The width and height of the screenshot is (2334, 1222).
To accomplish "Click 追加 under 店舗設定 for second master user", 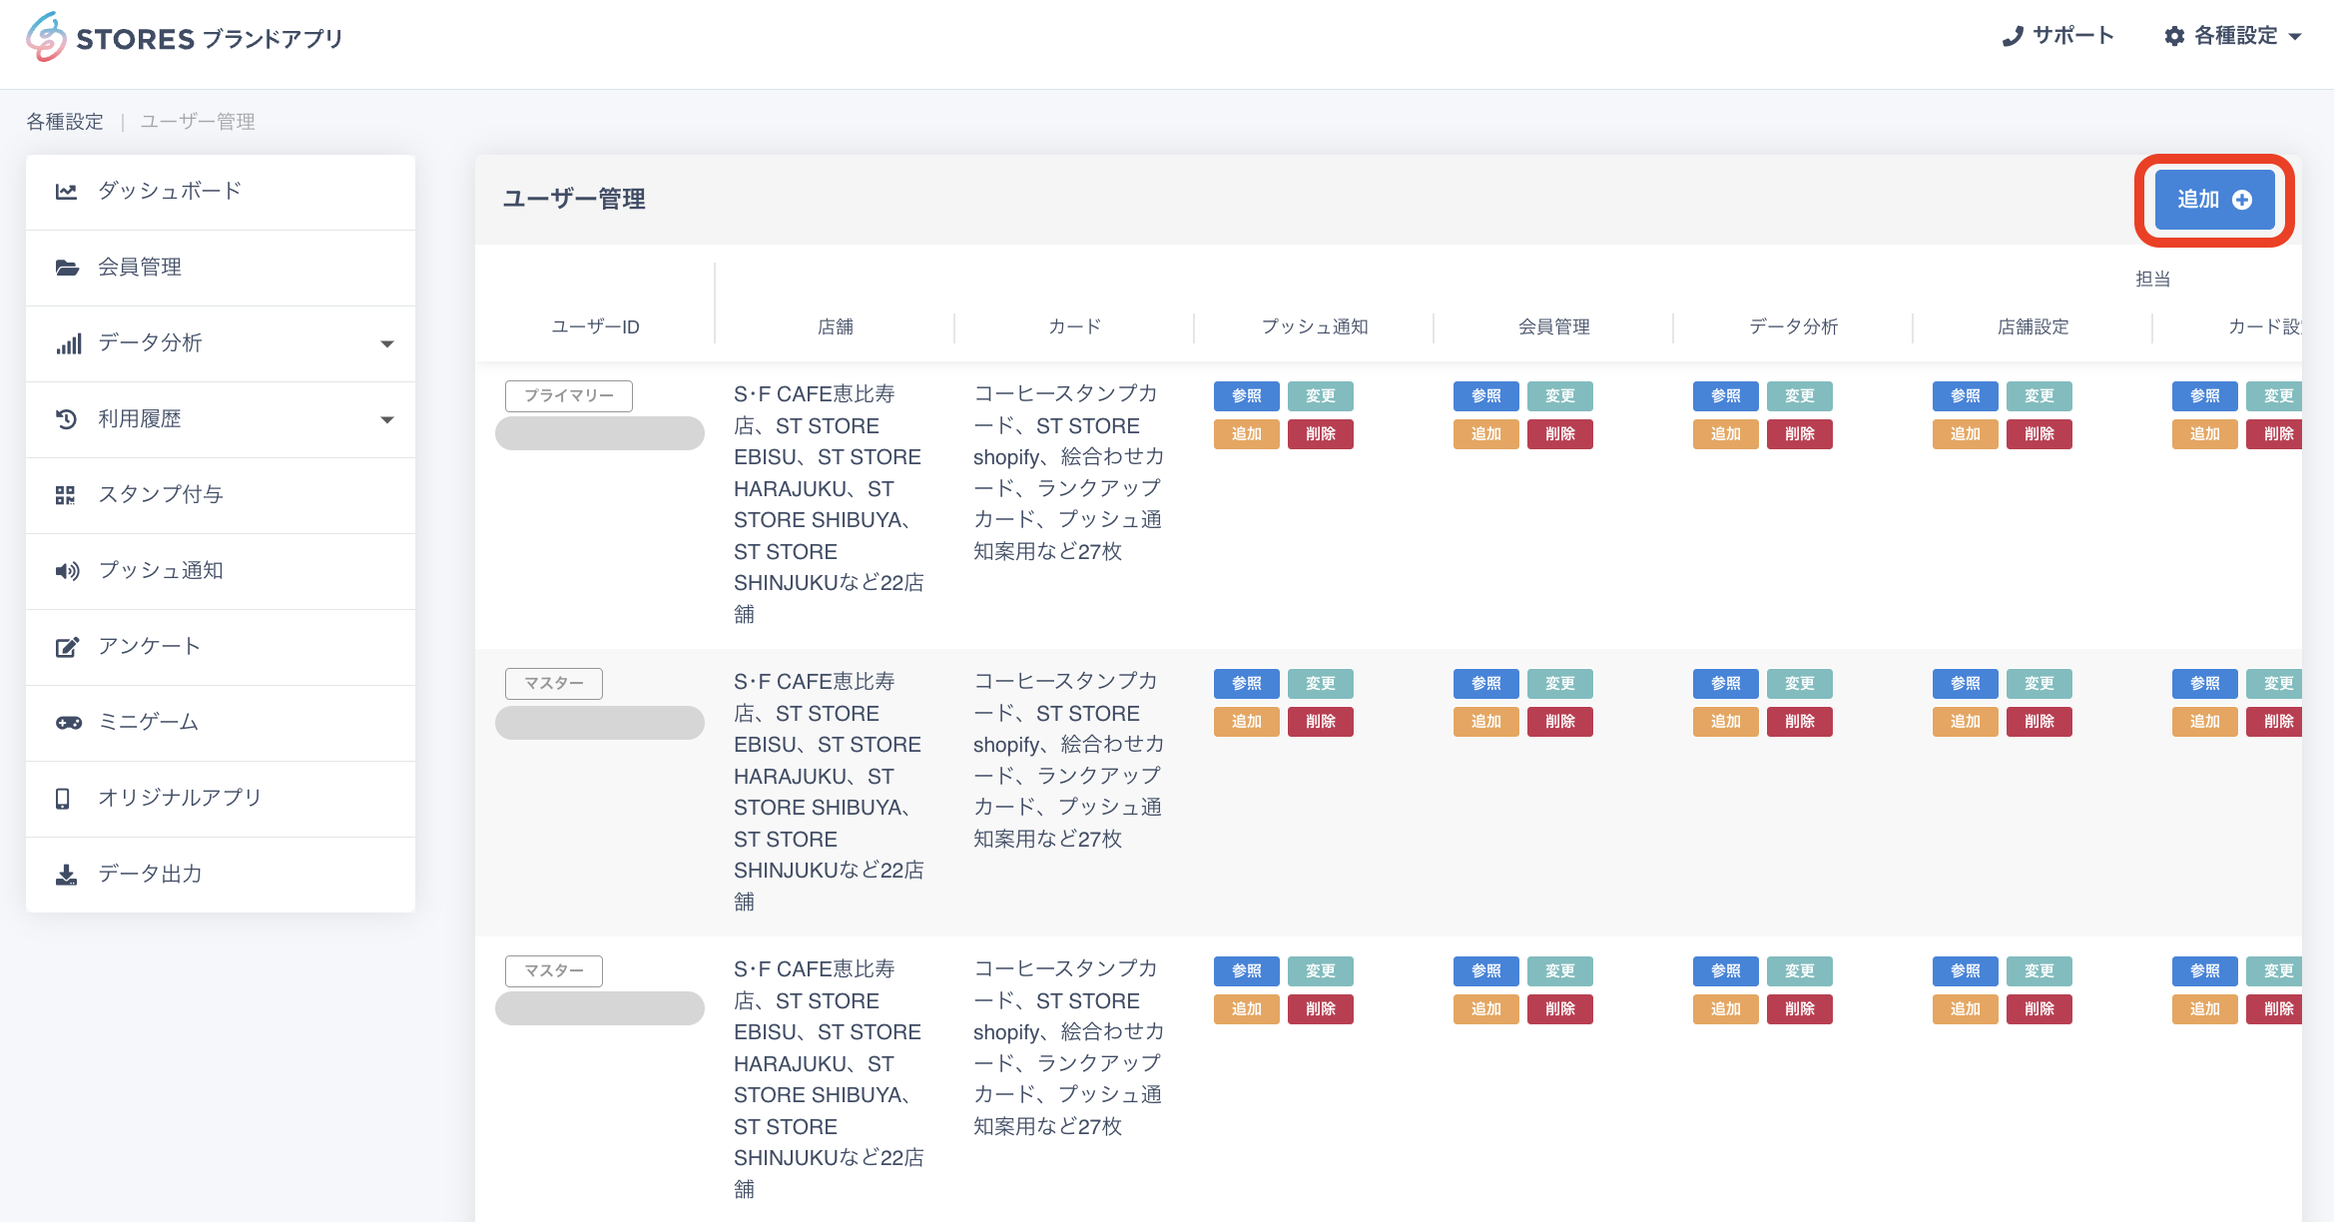I will (1965, 1009).
